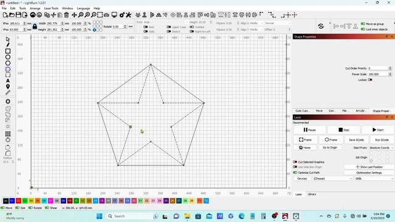Open the Circular Array gear-shaped tool
Screen dimensions: 395x222
pyautogui.click(x=8, y=140)
